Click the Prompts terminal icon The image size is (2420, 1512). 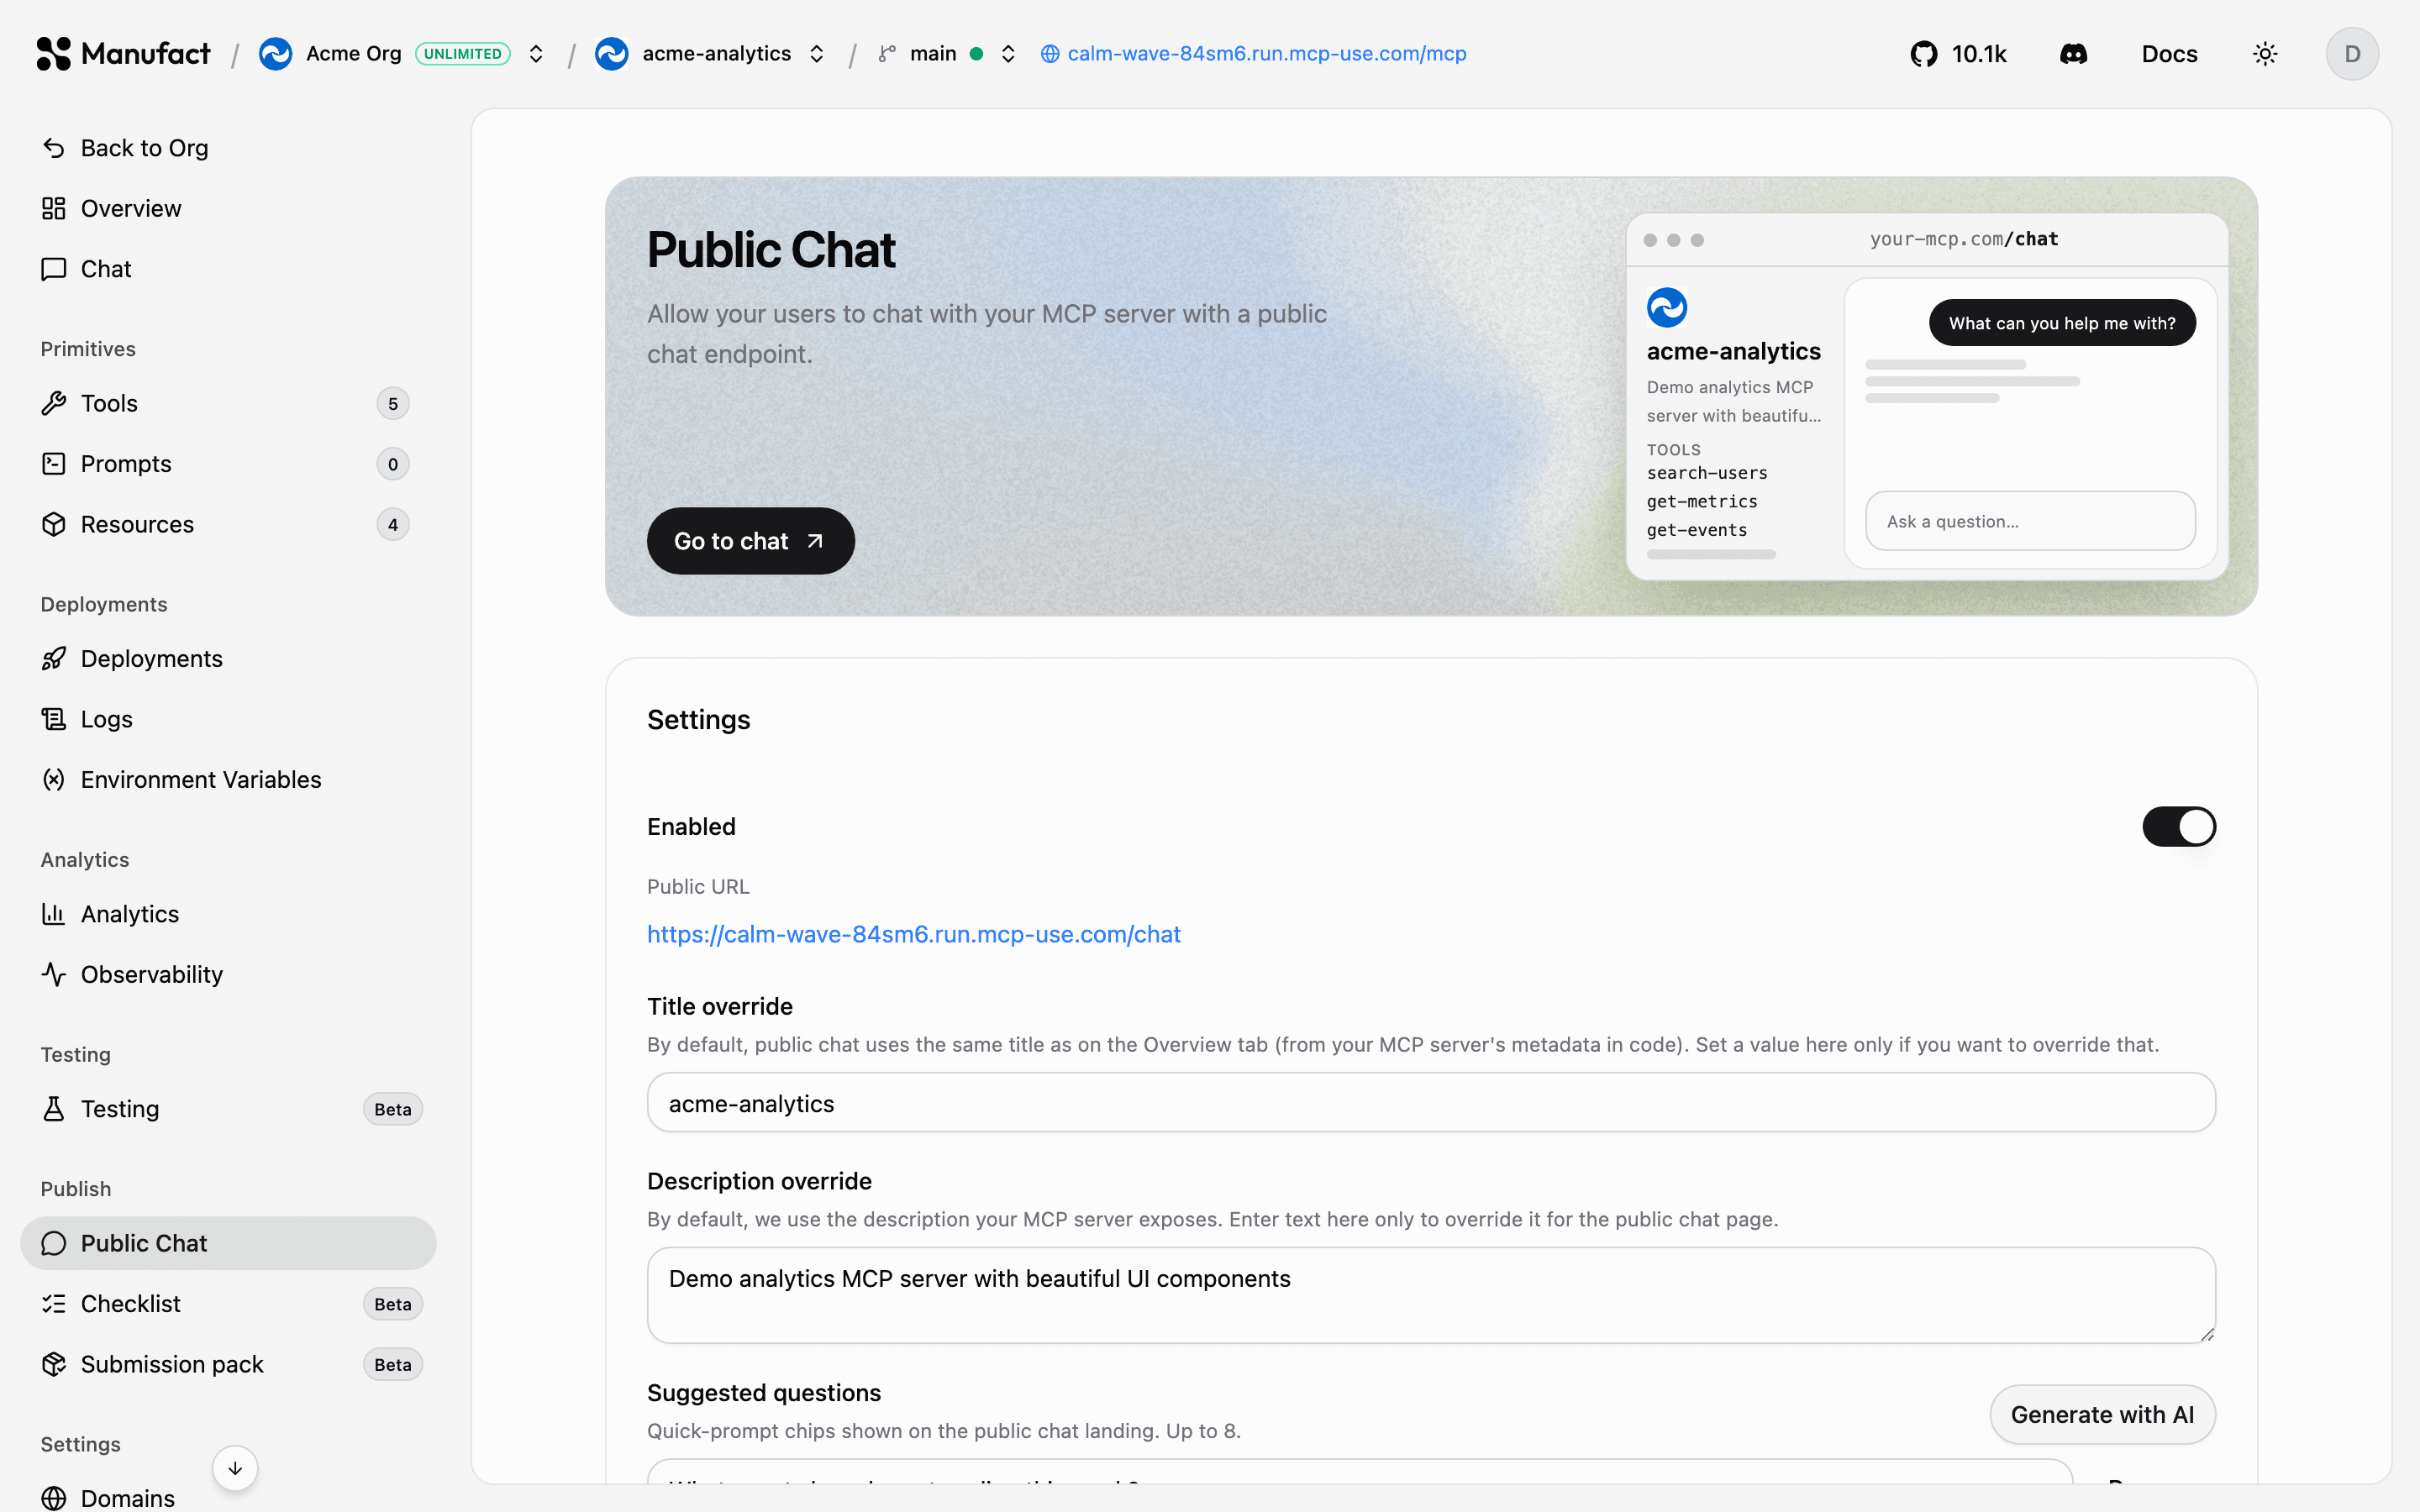54,464
